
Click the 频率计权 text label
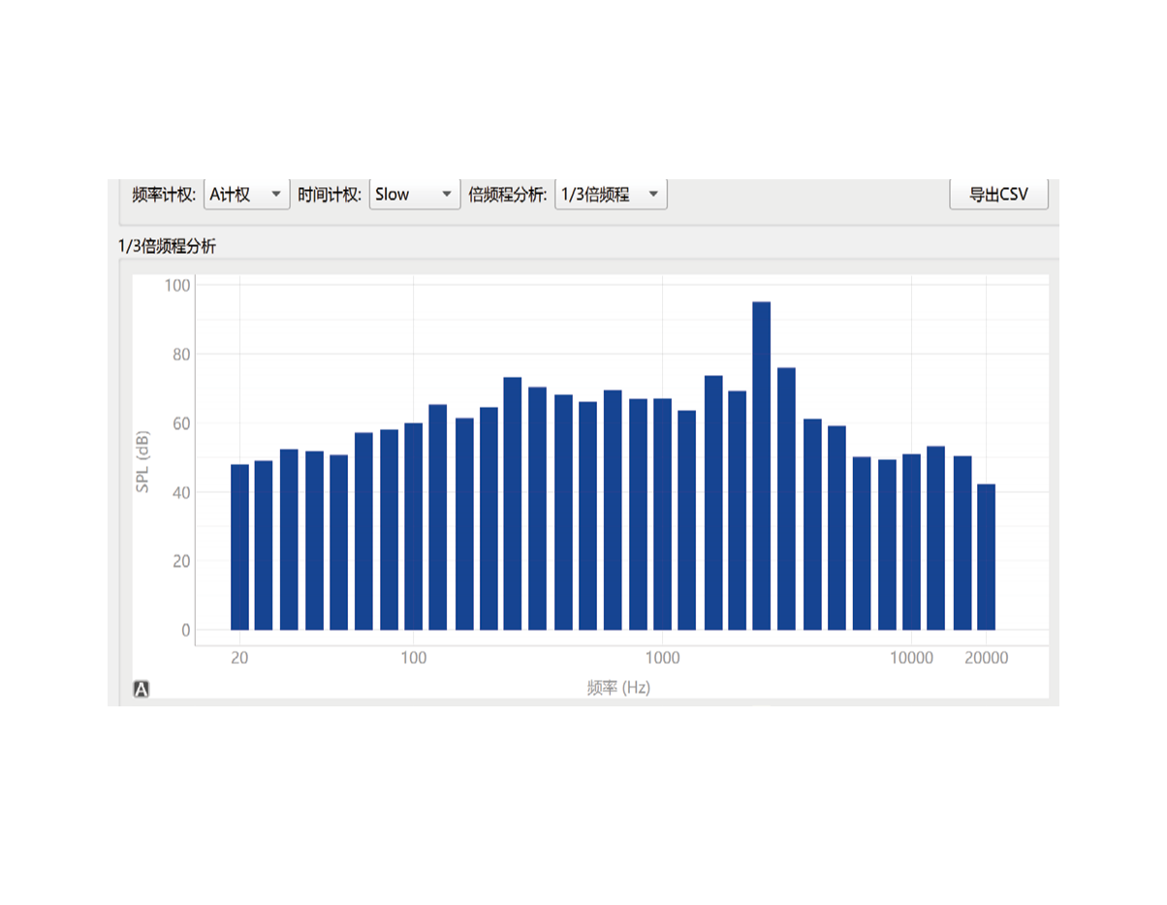(165, 195)
